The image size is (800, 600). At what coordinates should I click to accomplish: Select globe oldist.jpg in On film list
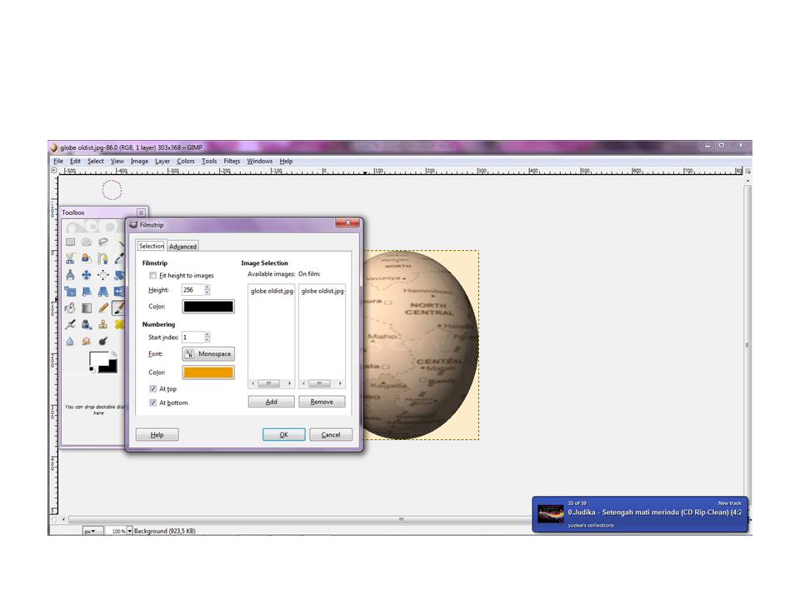click(322, 291)
